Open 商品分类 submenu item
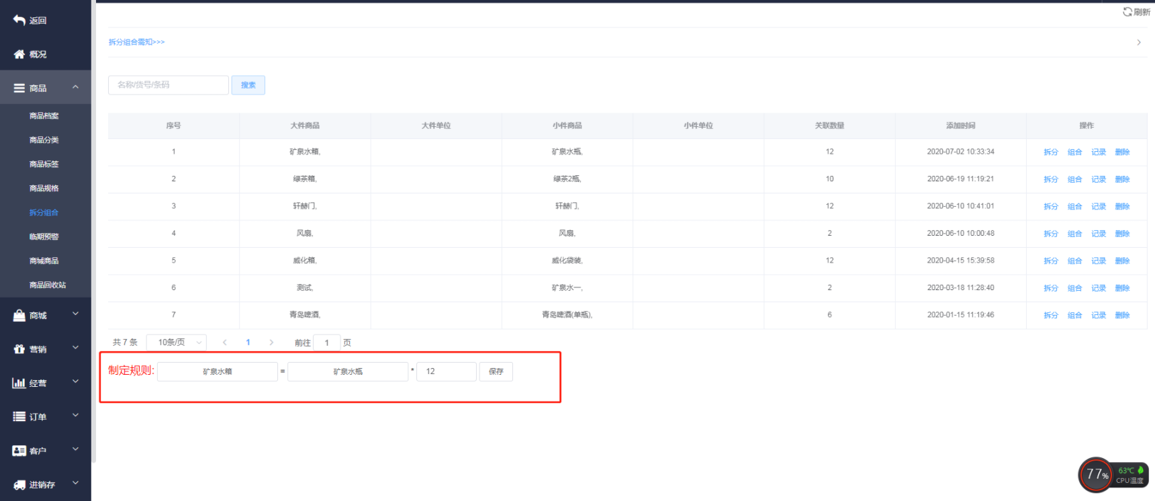 (44, 140)
